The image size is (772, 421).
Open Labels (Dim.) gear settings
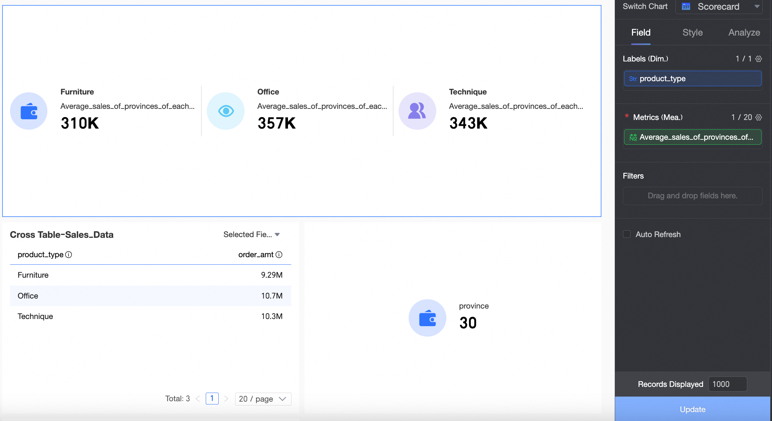click(x=759, y=59)
